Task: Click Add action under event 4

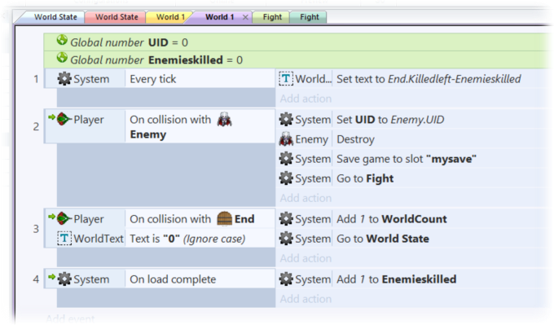Action: (306, 299)
